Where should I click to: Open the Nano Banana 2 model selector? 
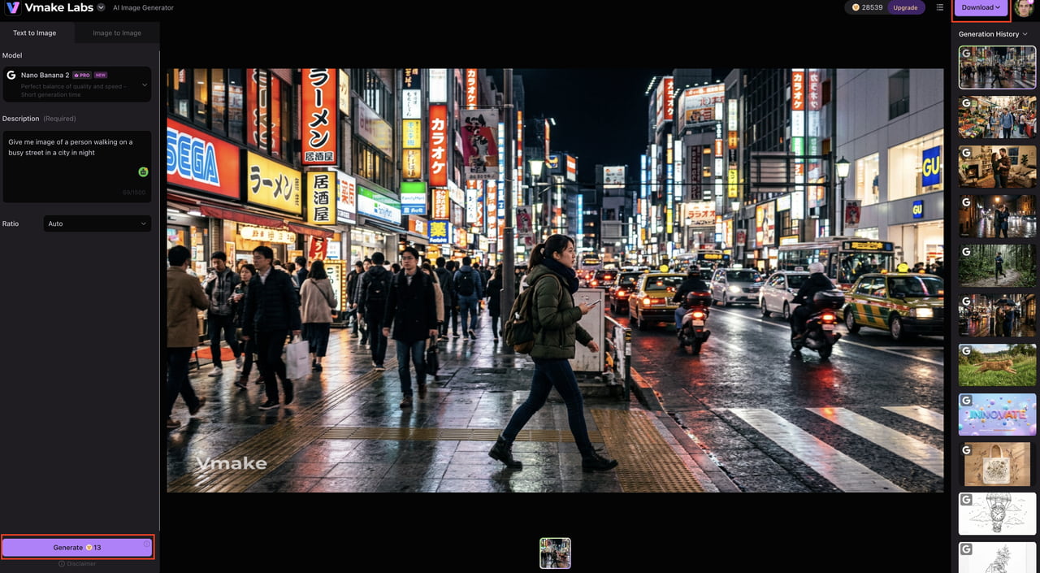[x=76, y=85]
